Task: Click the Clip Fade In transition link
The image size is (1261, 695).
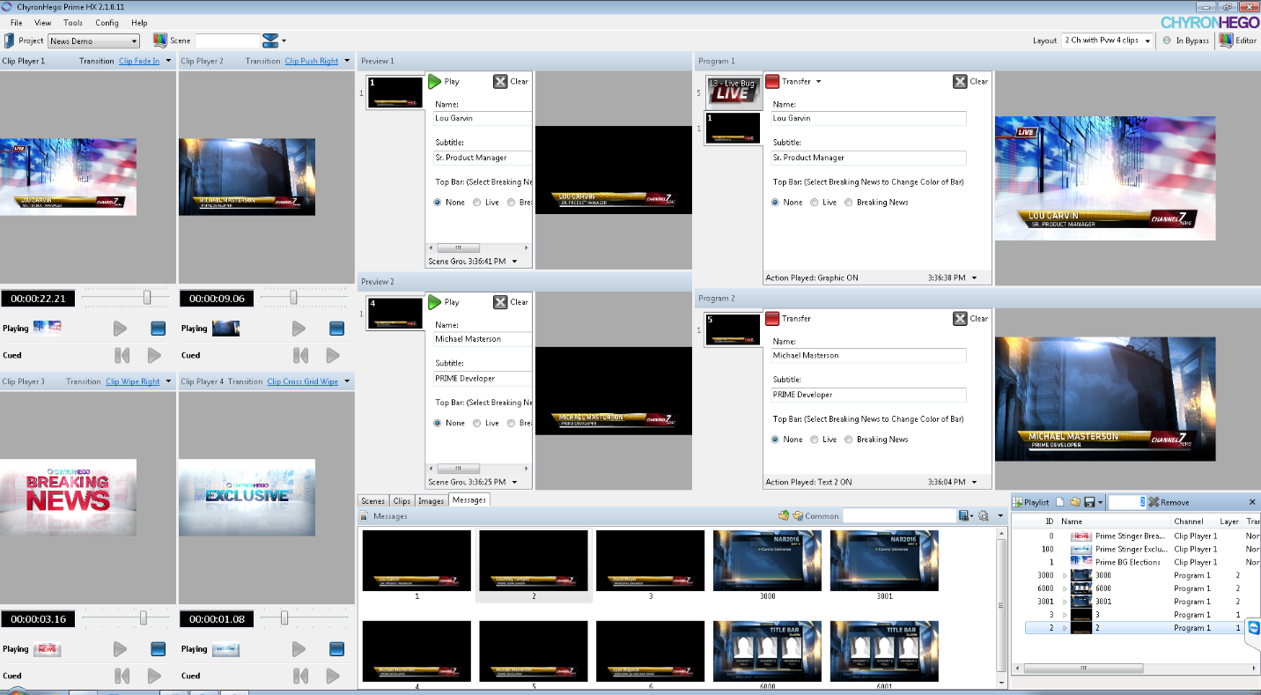Action: click(139, 61)
